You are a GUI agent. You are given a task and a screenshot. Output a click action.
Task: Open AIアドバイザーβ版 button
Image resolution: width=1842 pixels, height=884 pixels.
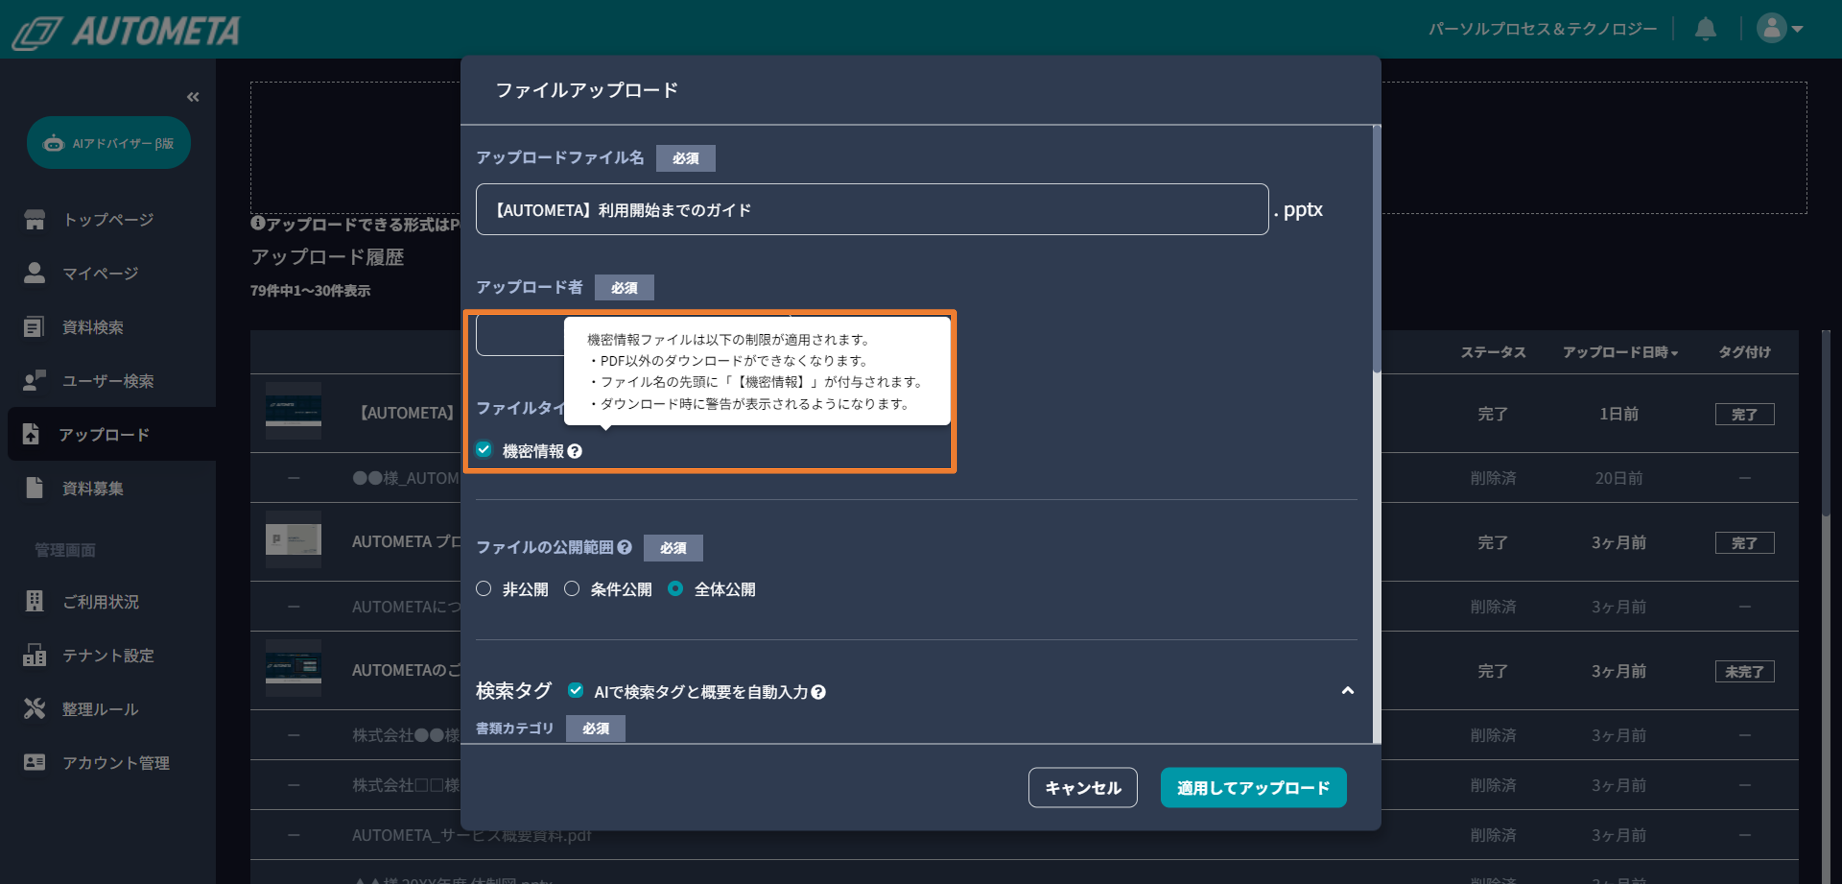click(x=109, y=143)
